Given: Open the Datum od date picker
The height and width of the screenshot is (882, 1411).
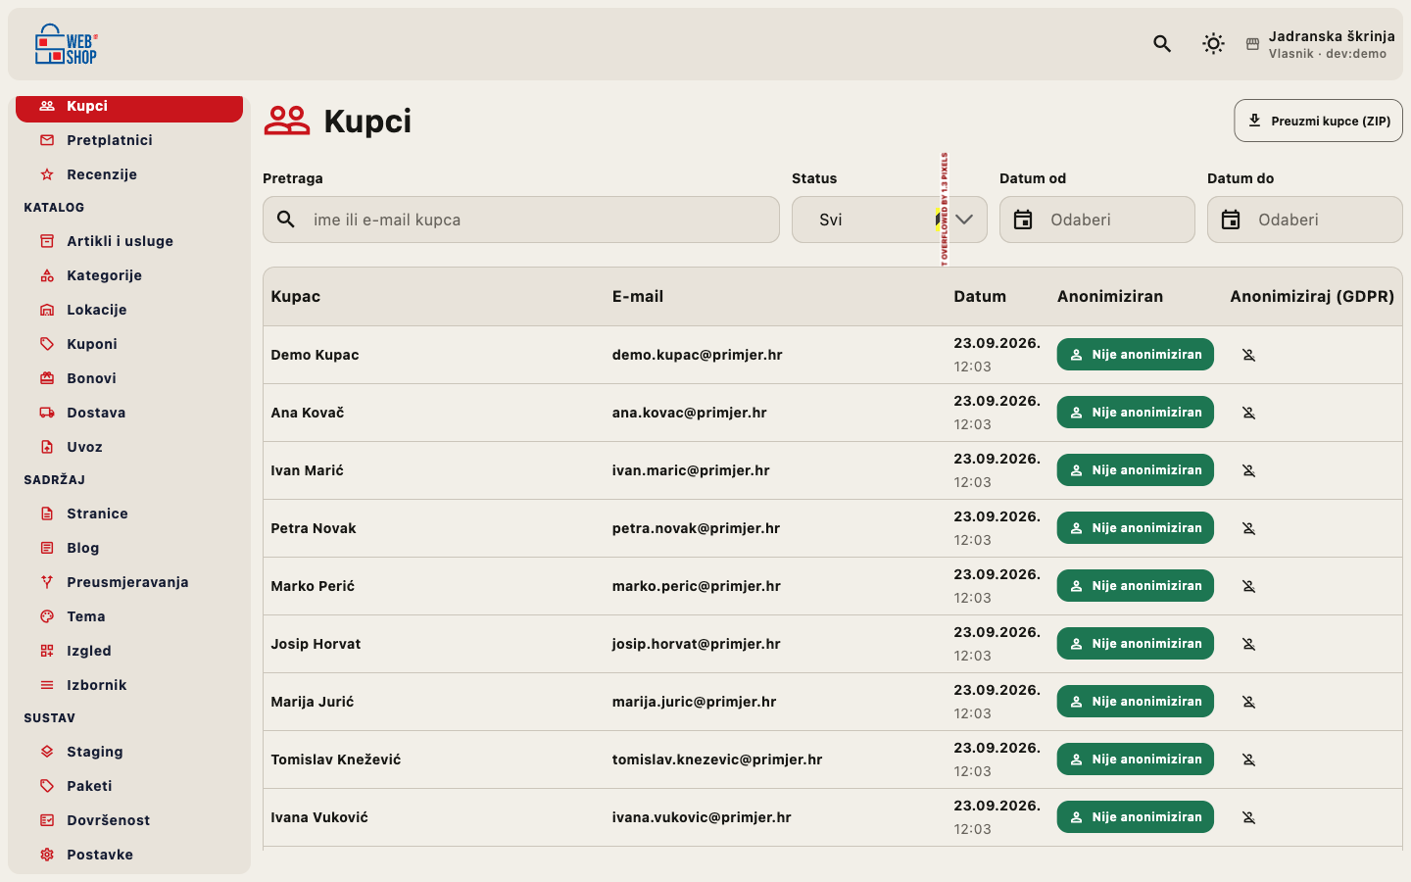Looking at the screenshot, I should click(1097, 220).
